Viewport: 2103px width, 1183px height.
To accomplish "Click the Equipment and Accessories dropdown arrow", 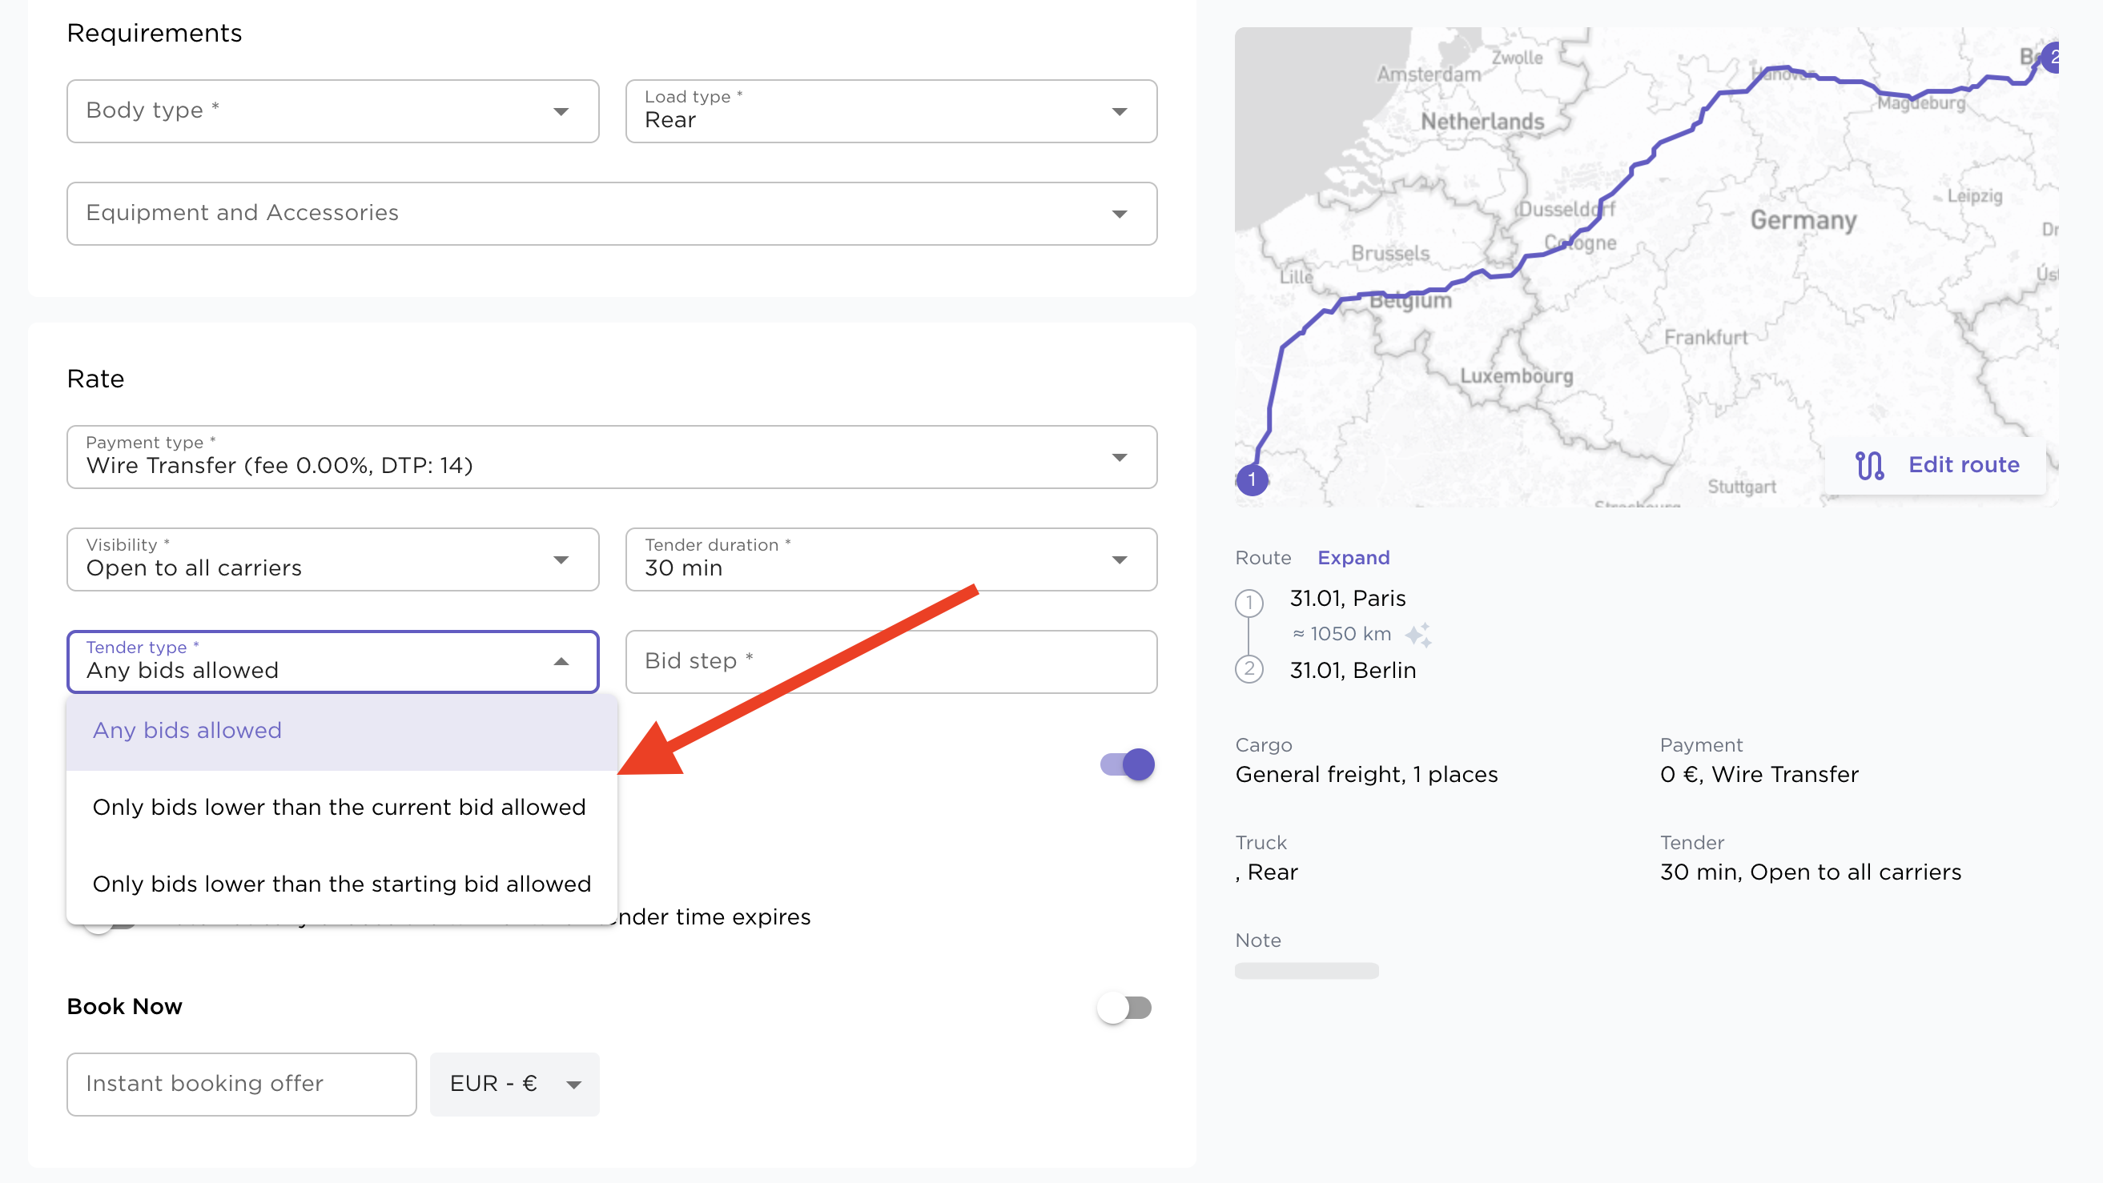I will click(1120, 214).
